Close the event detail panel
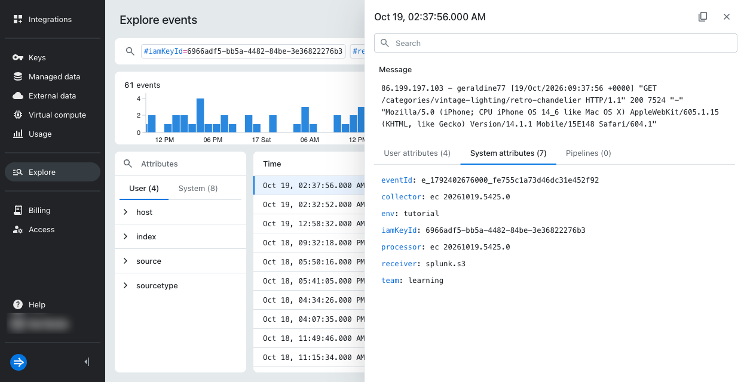 (727, 17)
